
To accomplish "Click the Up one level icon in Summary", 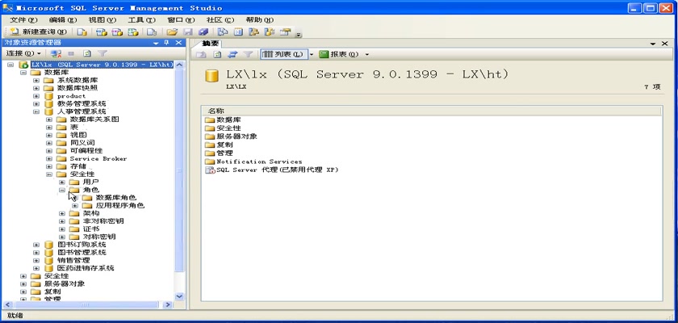I will 202,54.
